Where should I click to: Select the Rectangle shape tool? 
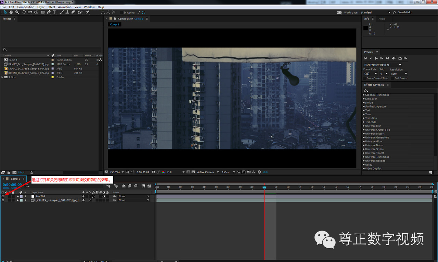(x=43, y=12)
